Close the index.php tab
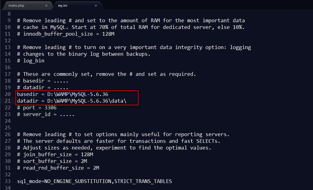 click(x=46, y=5)
